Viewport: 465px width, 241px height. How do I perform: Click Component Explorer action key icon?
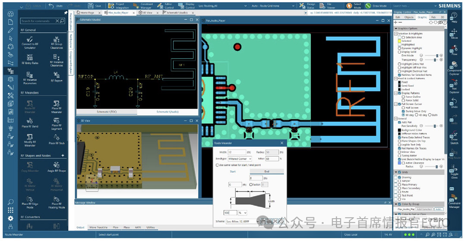coord(454,68)
